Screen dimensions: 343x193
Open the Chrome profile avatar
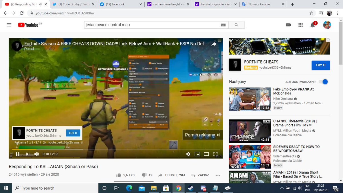tap(330, 13)
